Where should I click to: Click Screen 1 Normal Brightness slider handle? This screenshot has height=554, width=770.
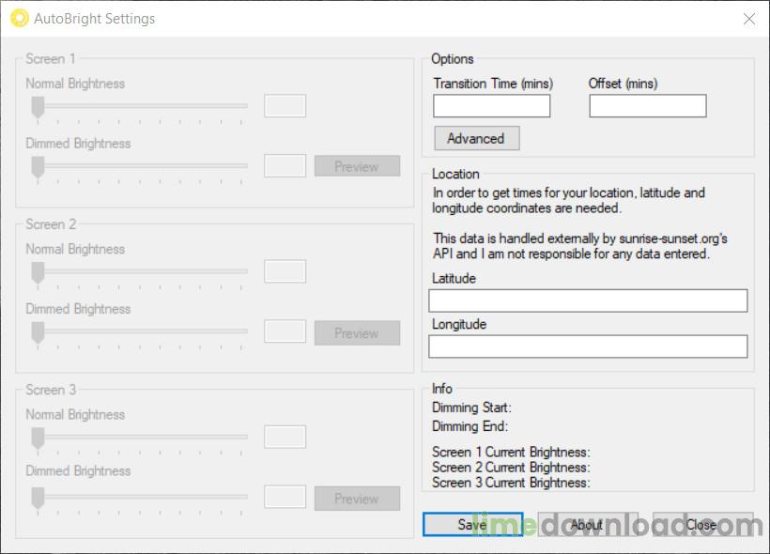38,108
